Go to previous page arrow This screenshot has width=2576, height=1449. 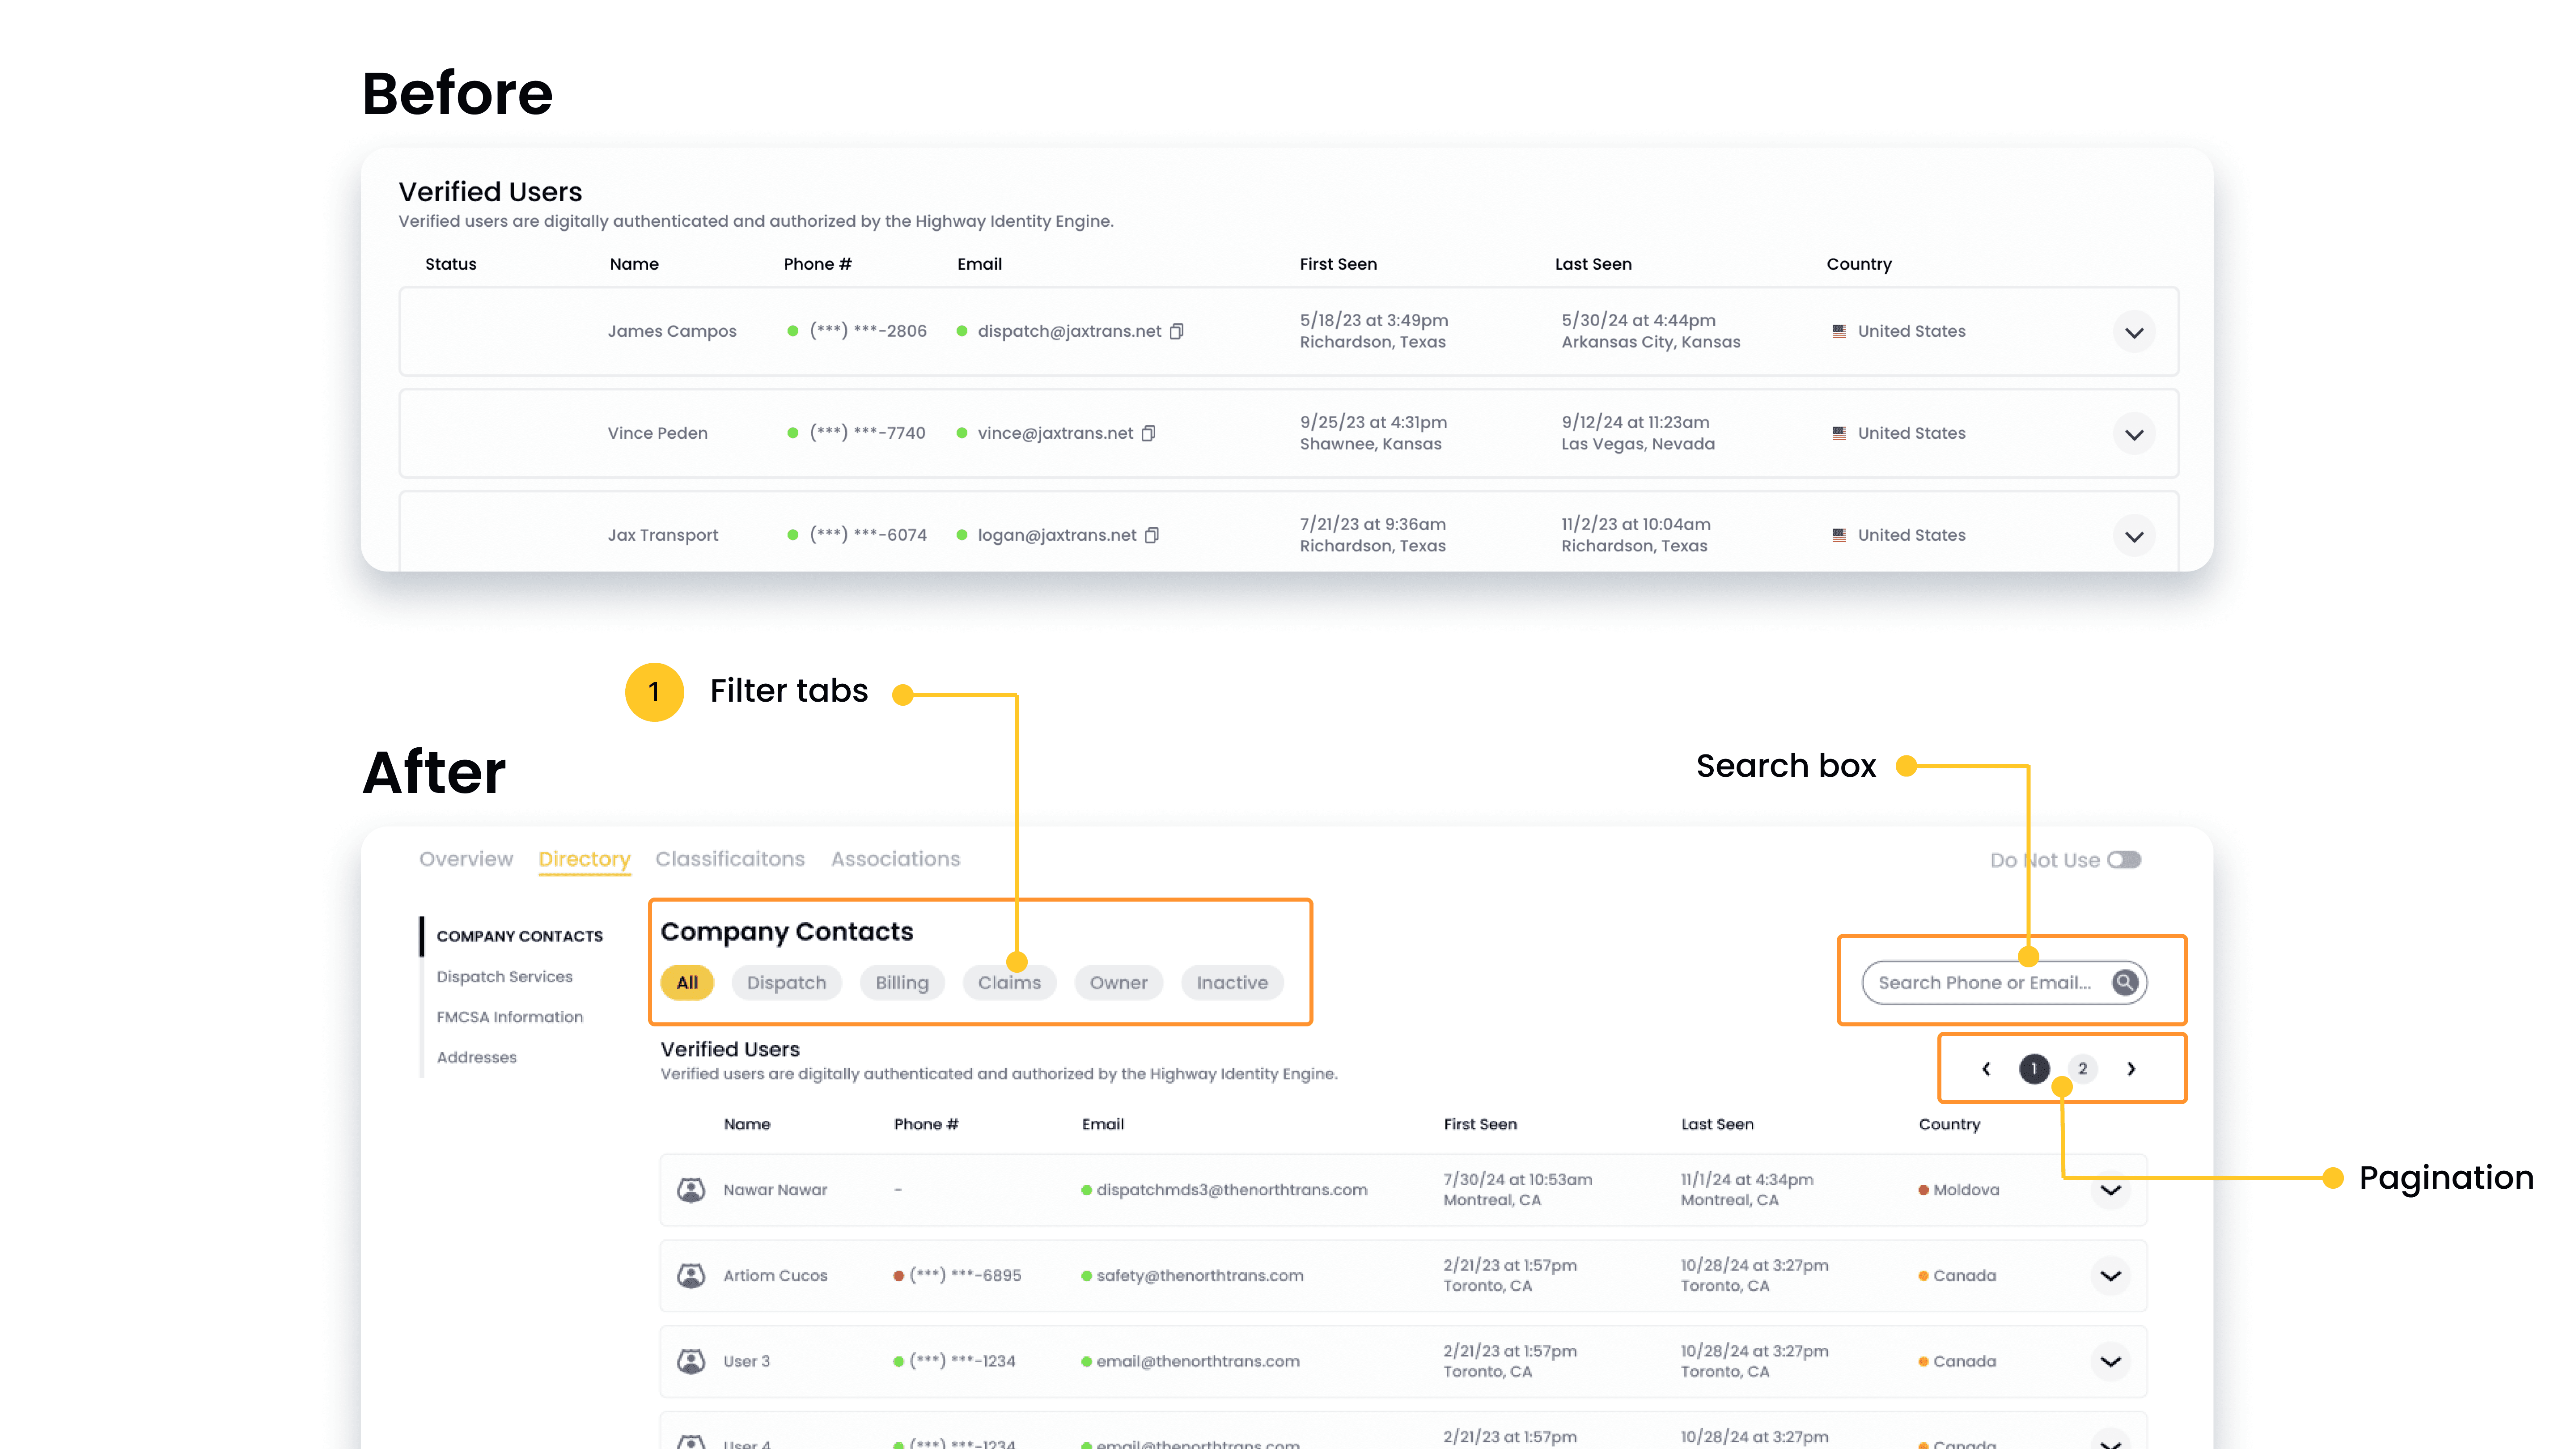(1986, 1069)
